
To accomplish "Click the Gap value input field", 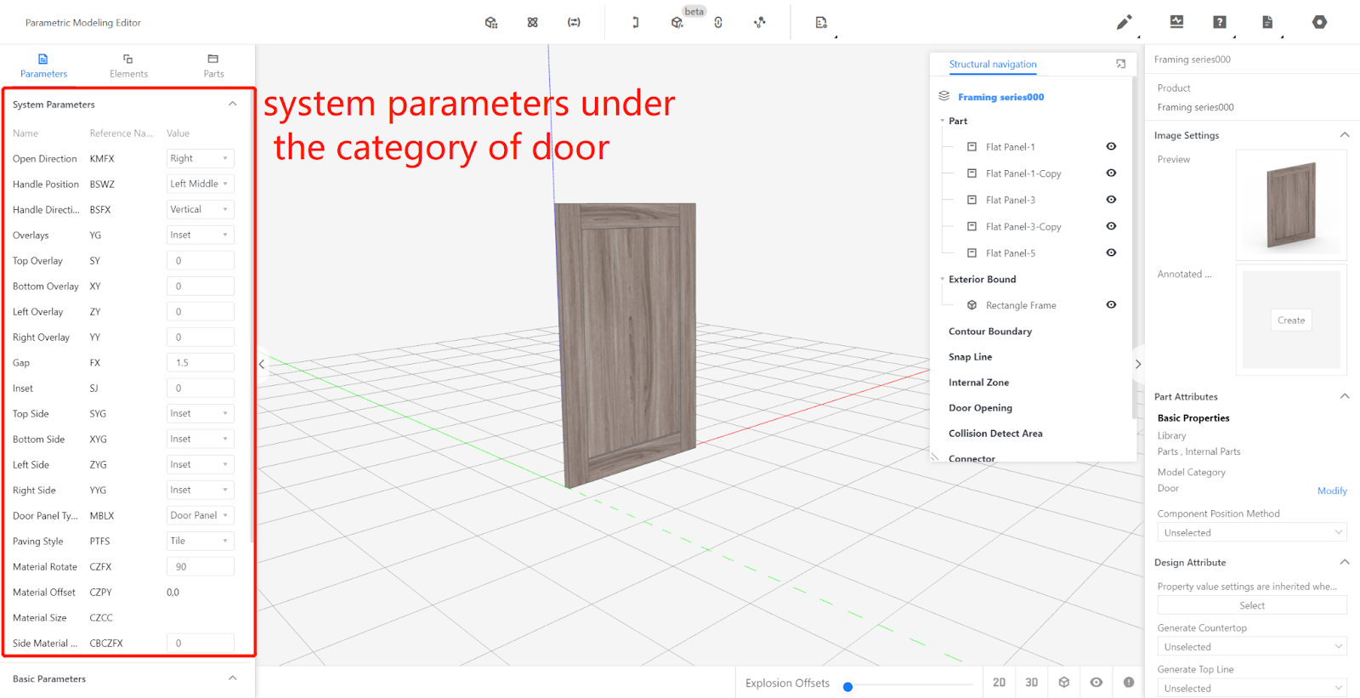I will [x=200, y=362].
